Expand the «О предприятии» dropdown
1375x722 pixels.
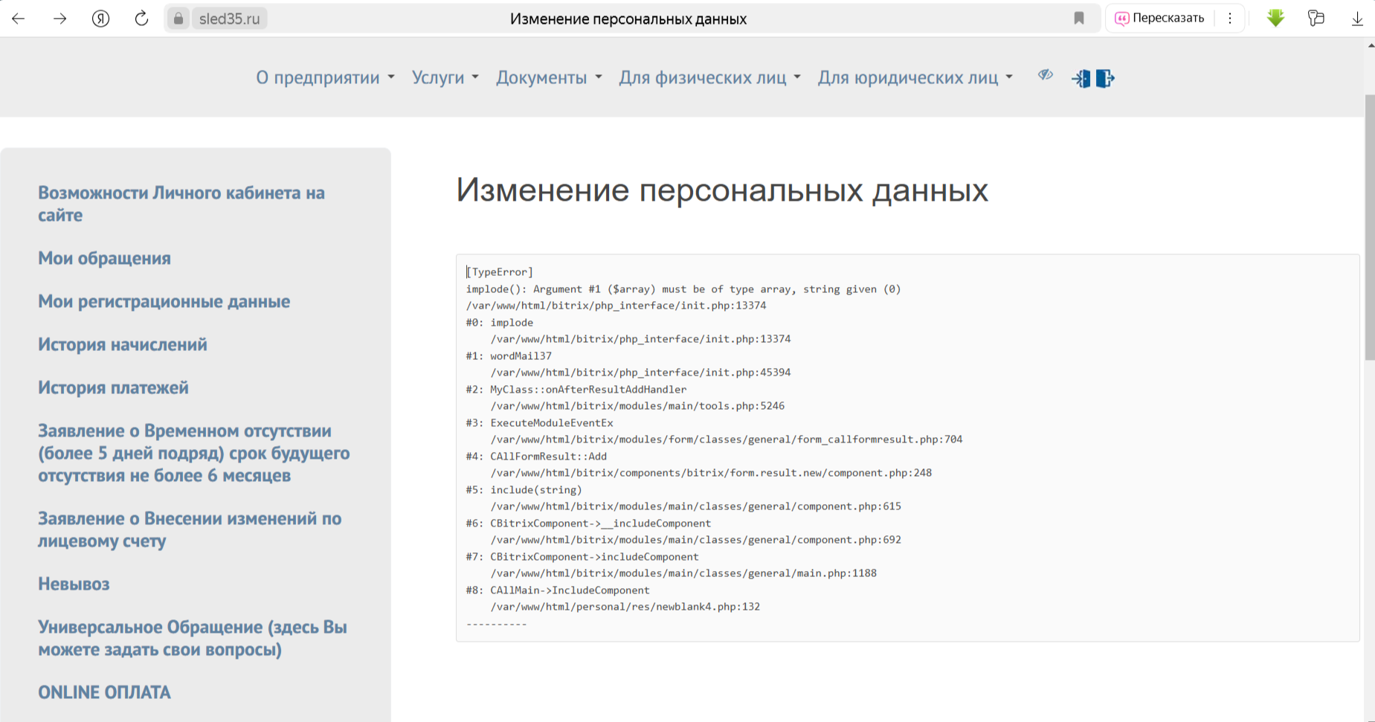pos(325,77)
